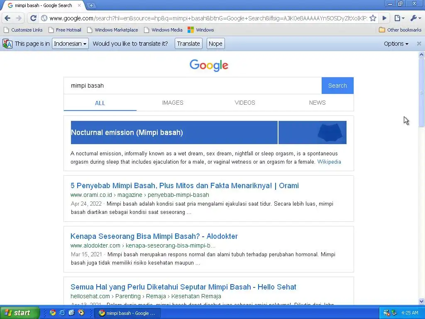Reload the page with refresh icon
This screenshot has width=425, height=319.
coord(33,18)
